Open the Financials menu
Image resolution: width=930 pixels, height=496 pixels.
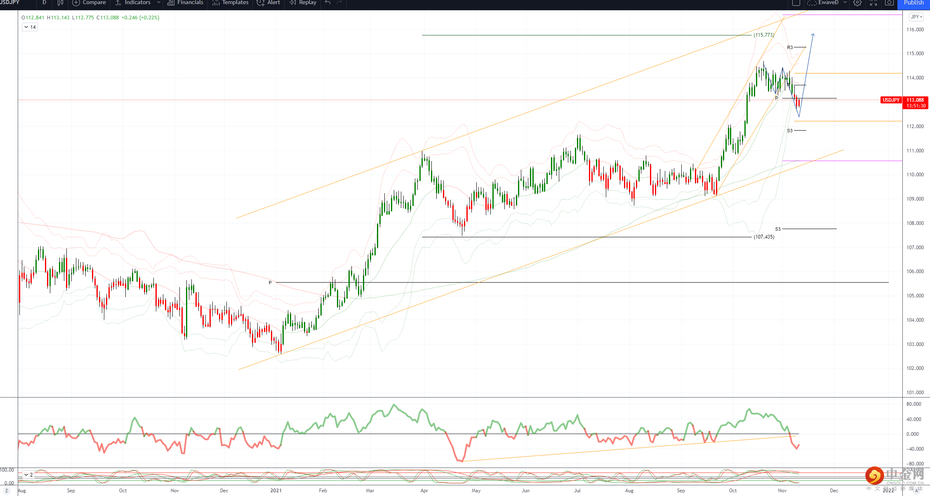pyautogui.click(x=186, y=3)
